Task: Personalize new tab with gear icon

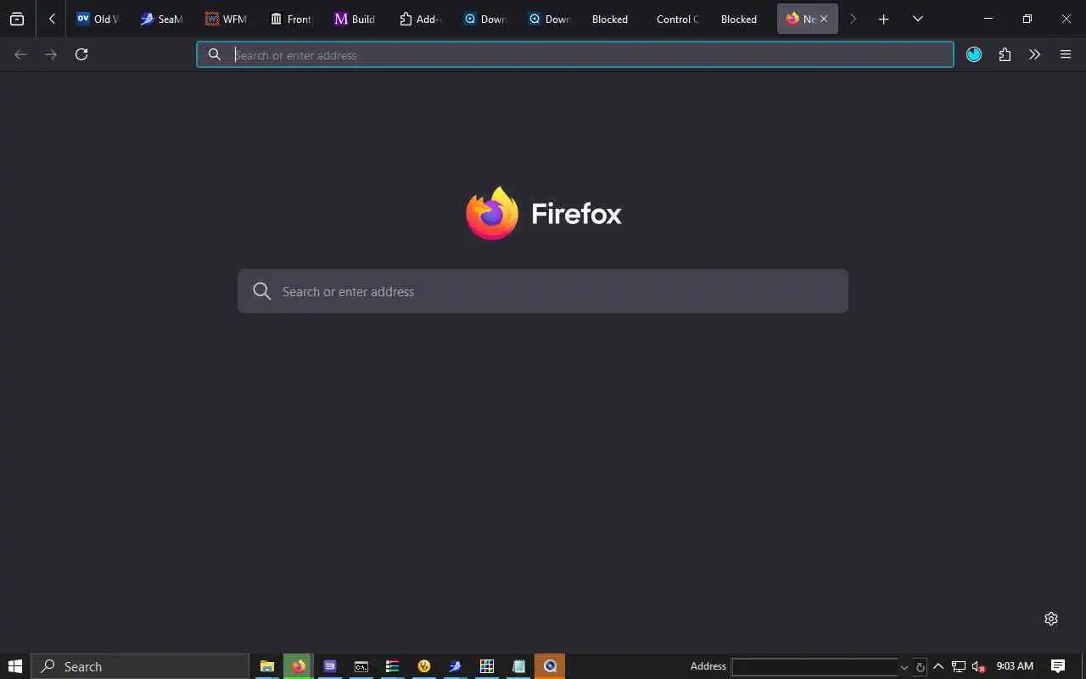Action: (x=1051, y=619)
